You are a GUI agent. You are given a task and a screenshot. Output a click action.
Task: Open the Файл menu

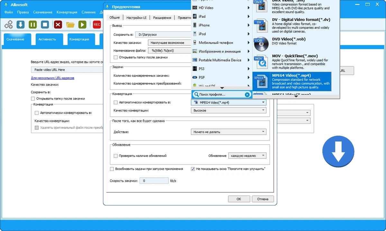pos(9,12)
